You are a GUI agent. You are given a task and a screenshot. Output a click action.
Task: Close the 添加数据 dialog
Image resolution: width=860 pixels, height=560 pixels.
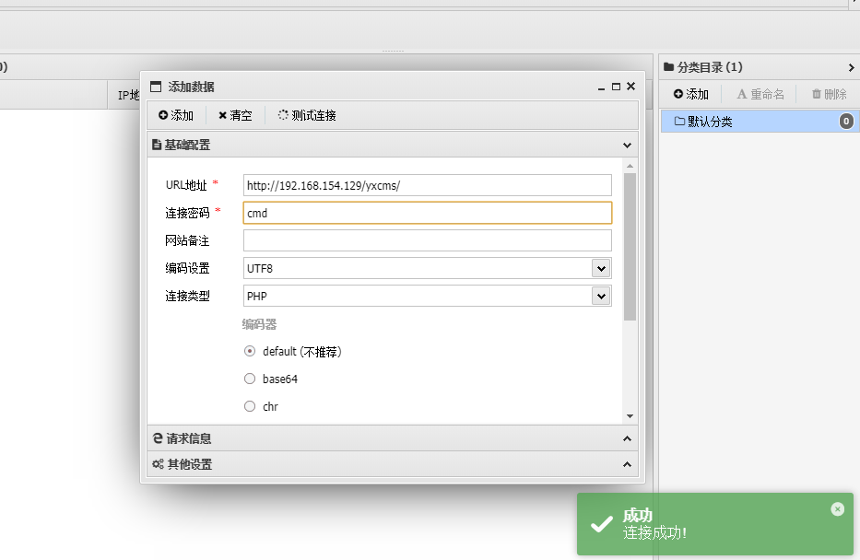[x=630, y=86]
